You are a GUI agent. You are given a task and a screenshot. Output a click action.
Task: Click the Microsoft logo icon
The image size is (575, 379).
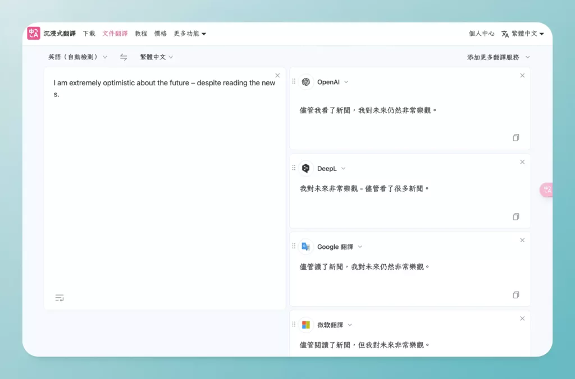[x=306, y=325]
